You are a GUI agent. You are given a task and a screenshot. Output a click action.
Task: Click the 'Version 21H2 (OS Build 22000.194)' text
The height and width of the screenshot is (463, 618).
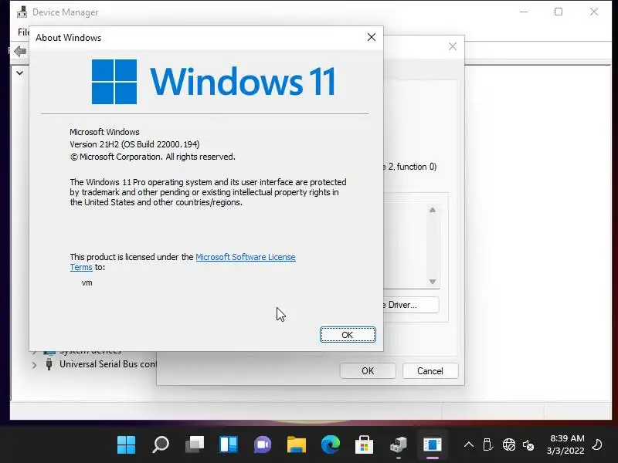click(134, 144)
